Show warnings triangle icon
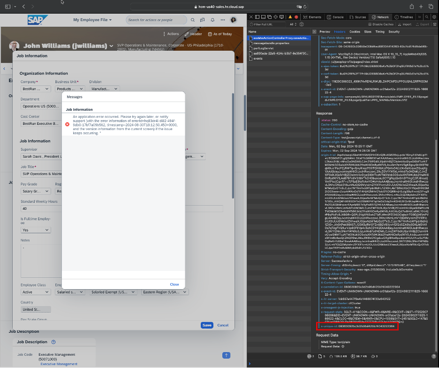Viewport: 439px width, 368px height. (290, 17)
